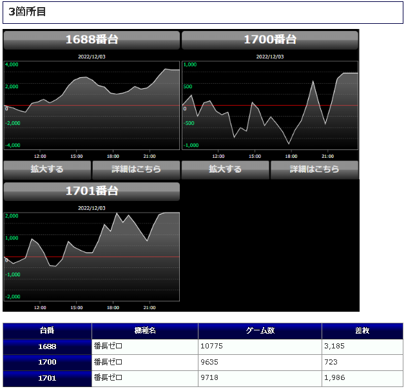Click date 2022/12/03 above 1688 graph

pos(92,57)
